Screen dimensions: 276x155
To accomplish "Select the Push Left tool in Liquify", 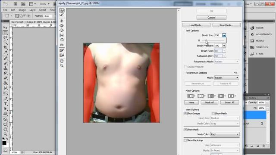I will click(x=62, y=35).
